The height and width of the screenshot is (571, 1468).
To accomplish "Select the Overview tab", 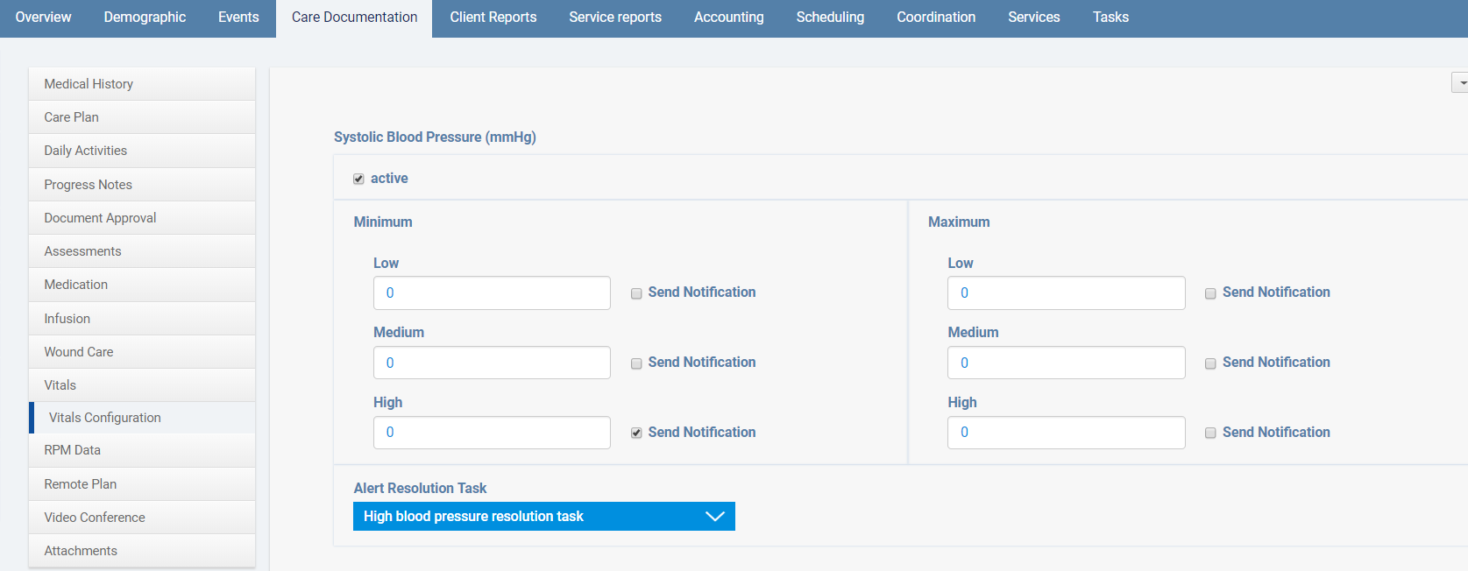I will tap(43, 18).
